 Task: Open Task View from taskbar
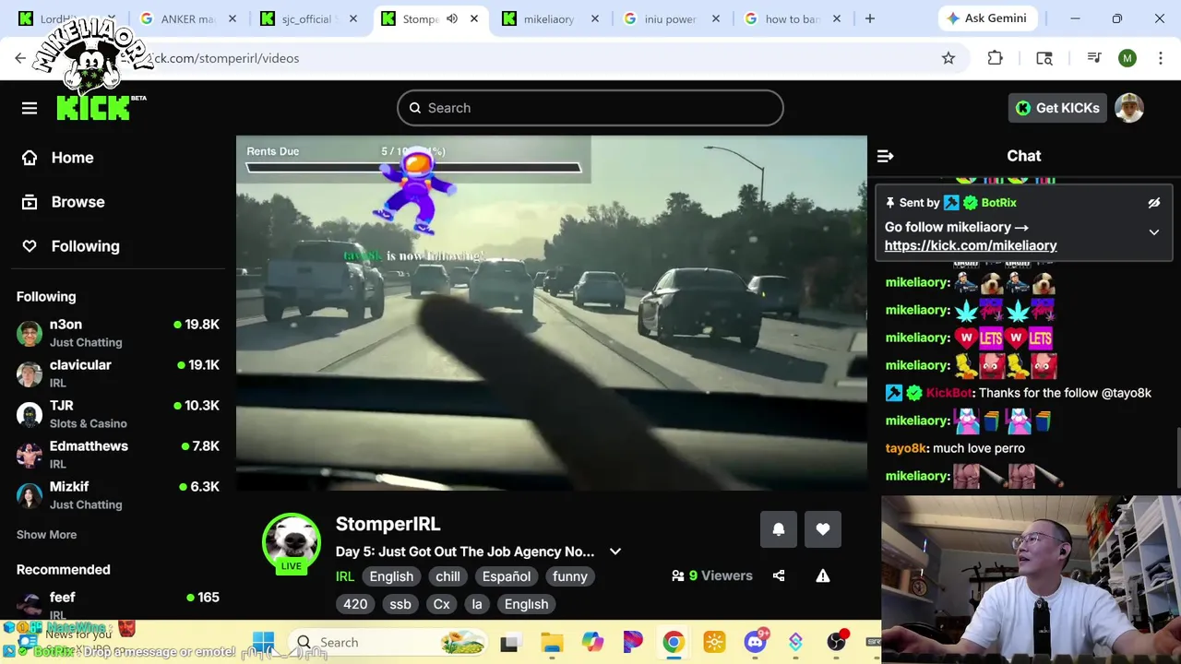(509, 643)
